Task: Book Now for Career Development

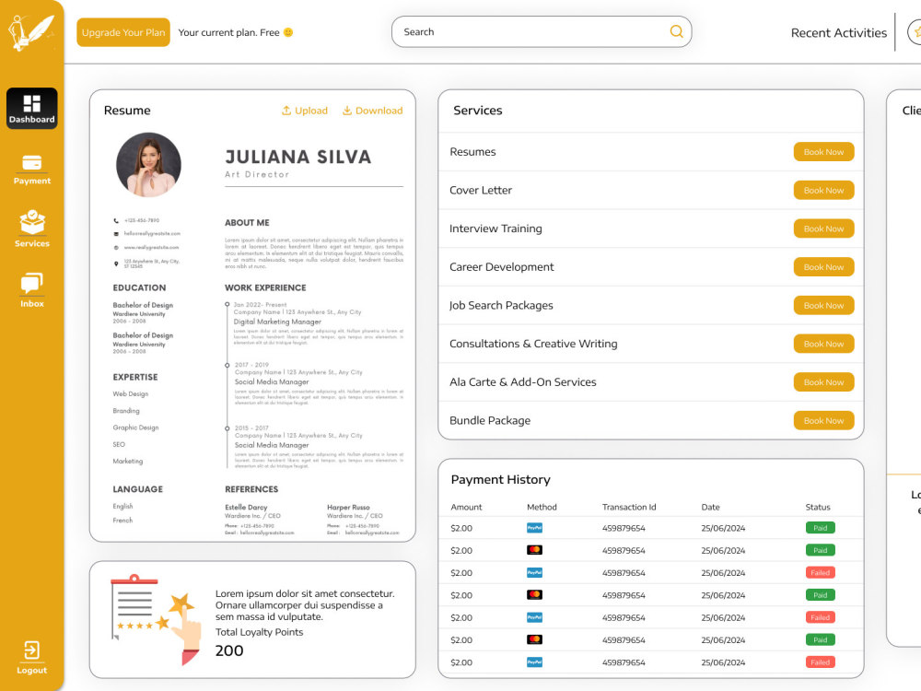Action: [823, 267]
